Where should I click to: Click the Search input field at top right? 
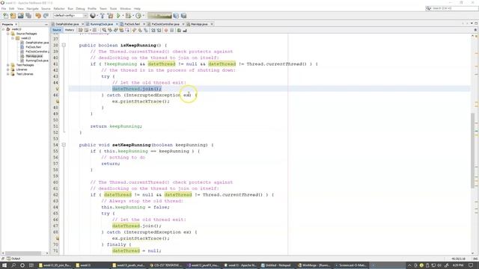(x=452, y=8)
